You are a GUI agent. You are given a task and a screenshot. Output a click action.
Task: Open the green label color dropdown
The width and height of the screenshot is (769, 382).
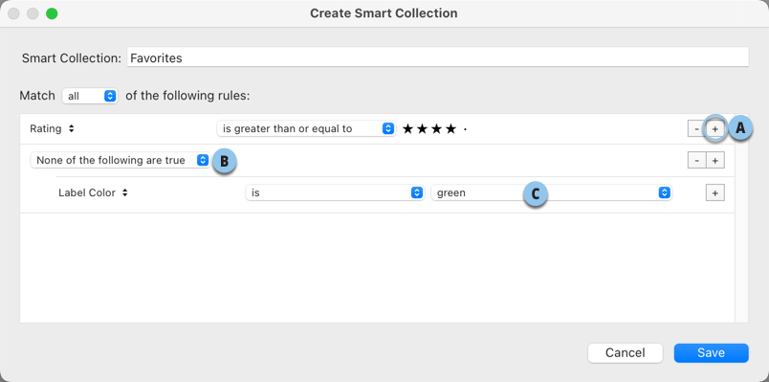pyautogui.click(x=551, y=193)
